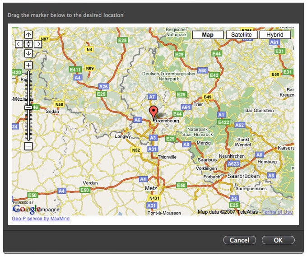Click the E411 road shield
This screenshot has width=307, height=257.
(75, 70)
